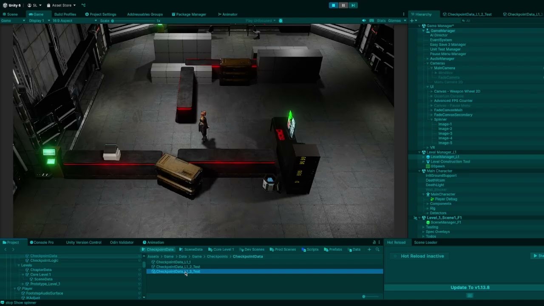This screenshot has height=306, width=544.
Task: Select Player Debug in the Hierarchy
Action: pyautogui.click(x=446, y=199)
